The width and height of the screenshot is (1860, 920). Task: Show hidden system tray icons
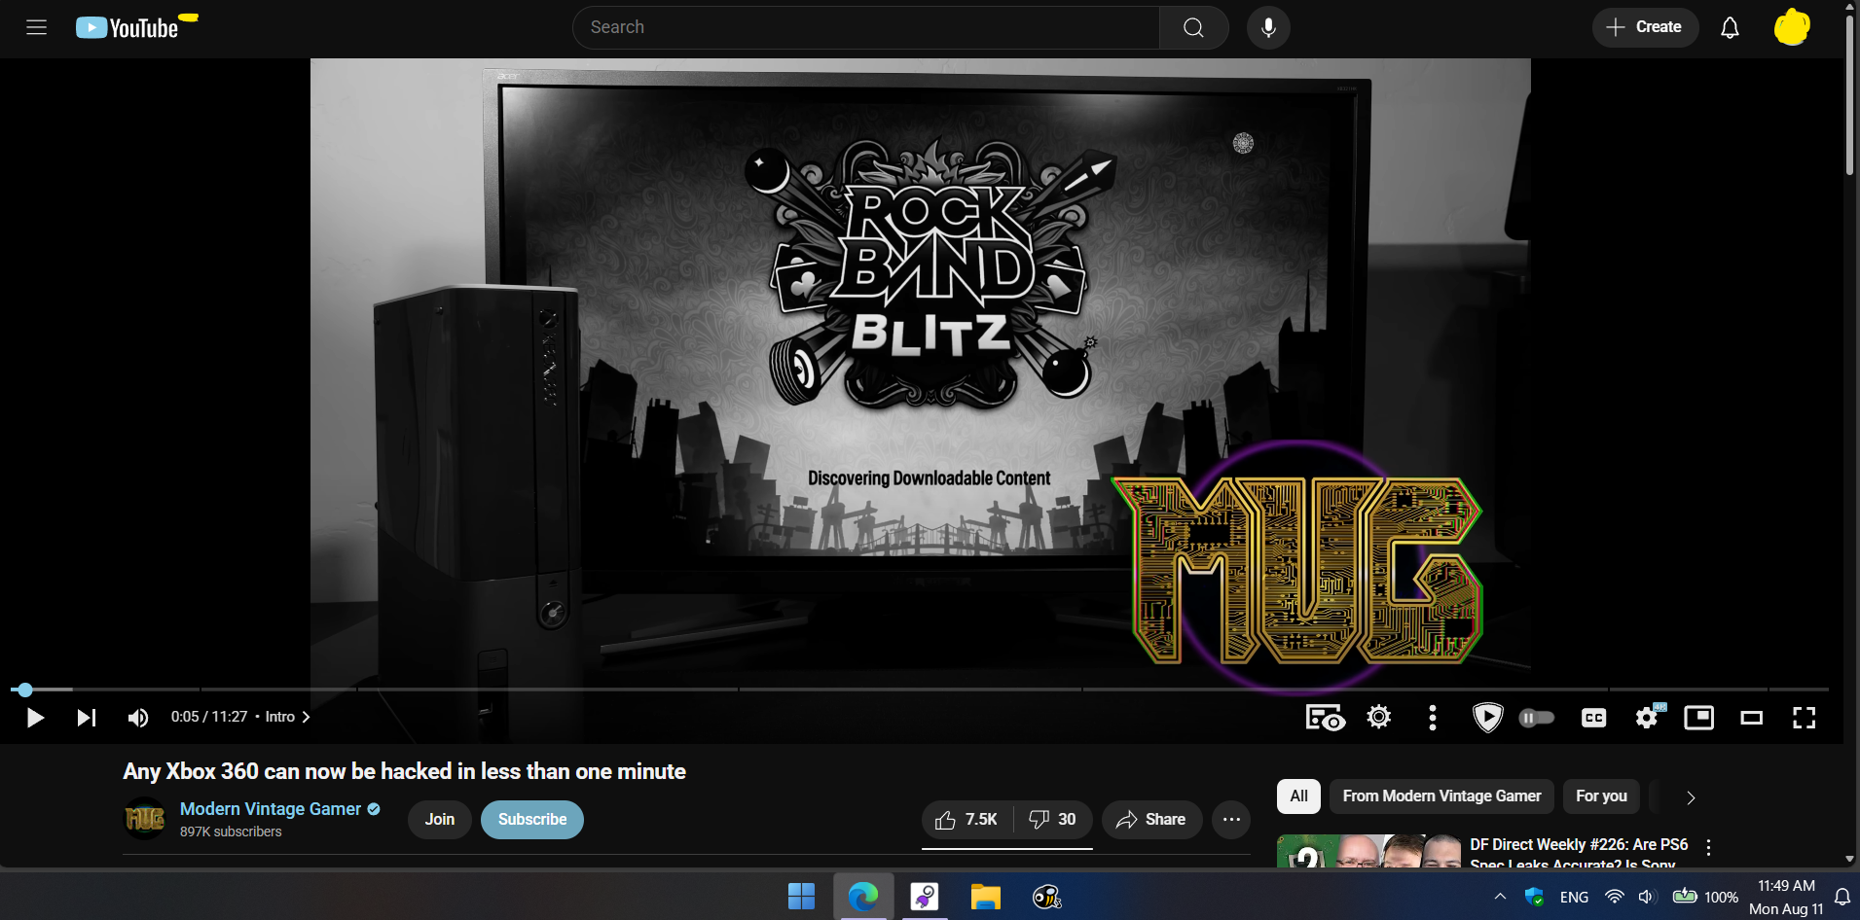(1500, 897)
